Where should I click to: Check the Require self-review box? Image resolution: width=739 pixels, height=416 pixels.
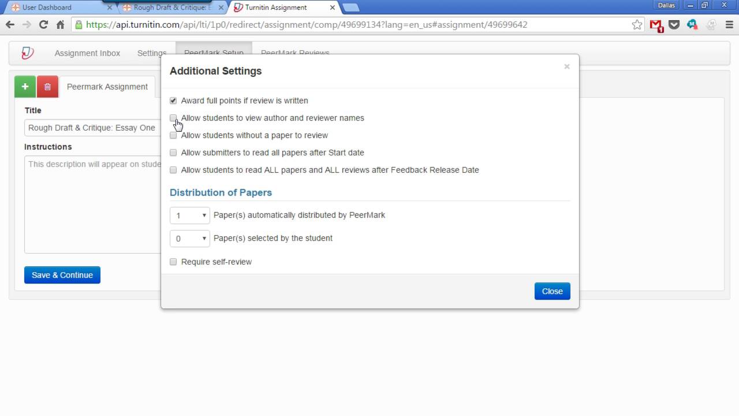[173, 262]
